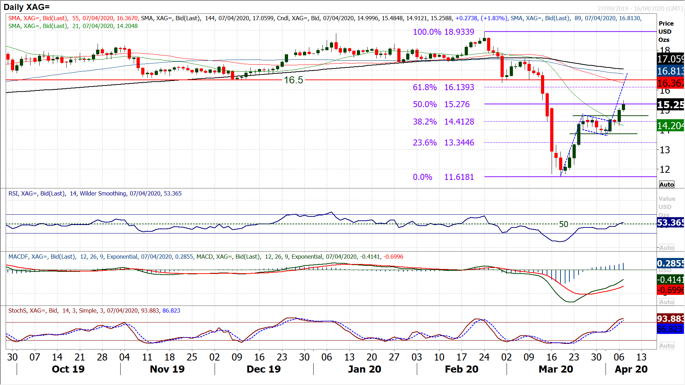Click the 'Daily XAG=' chart title
Screen dimensions: 685x385
pos(27,7)
